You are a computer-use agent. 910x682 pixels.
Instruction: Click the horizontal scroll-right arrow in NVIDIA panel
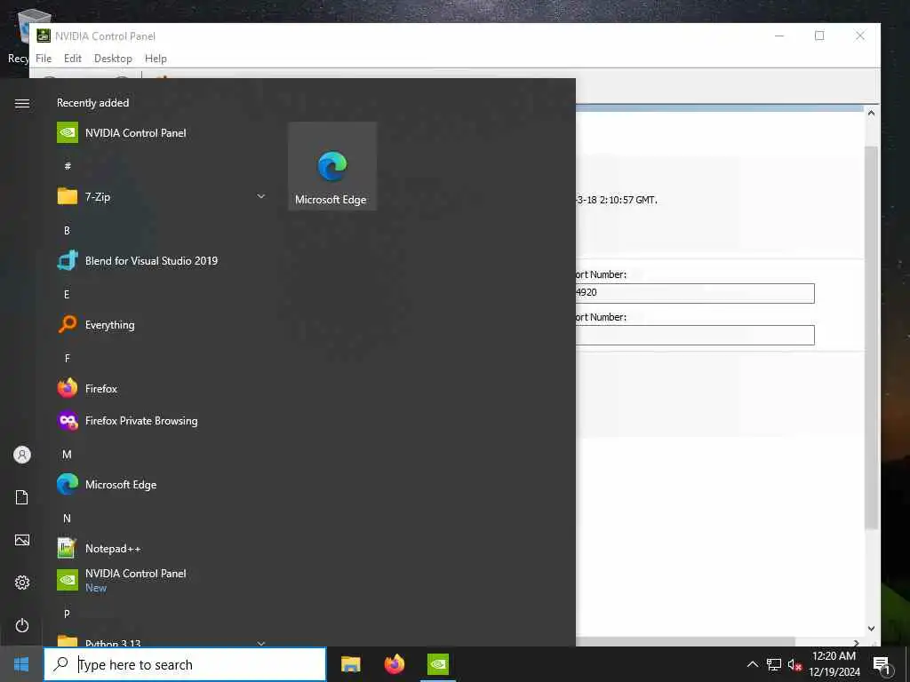point(856,641)
